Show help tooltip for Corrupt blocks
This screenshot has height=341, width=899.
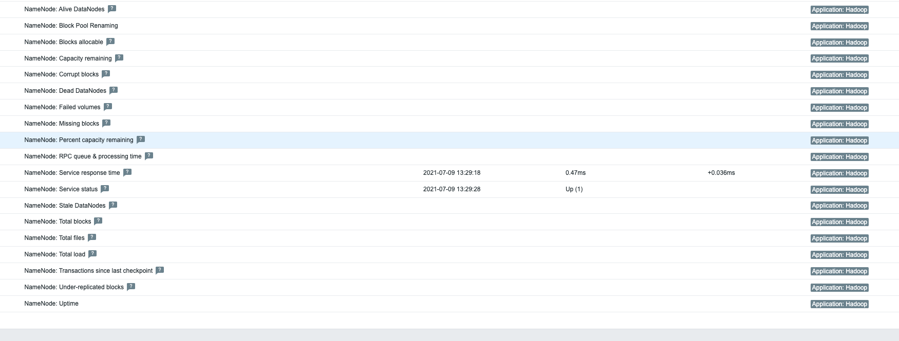106,74
